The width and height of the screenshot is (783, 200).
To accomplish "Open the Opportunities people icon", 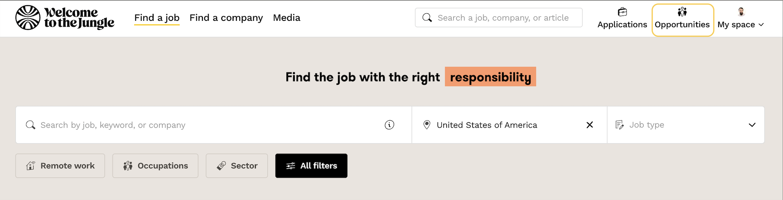I will coord(682,12).
